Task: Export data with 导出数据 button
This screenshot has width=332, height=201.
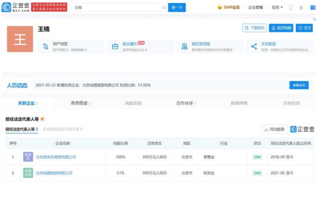Action: point(274,129)
